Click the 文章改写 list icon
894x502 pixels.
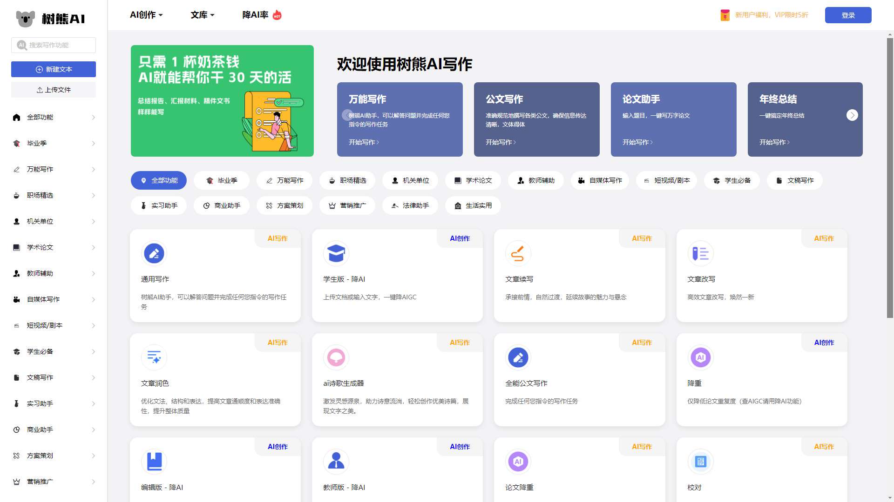tap(700, 253)
